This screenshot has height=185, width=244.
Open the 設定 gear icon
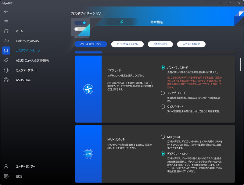[6, 176]
